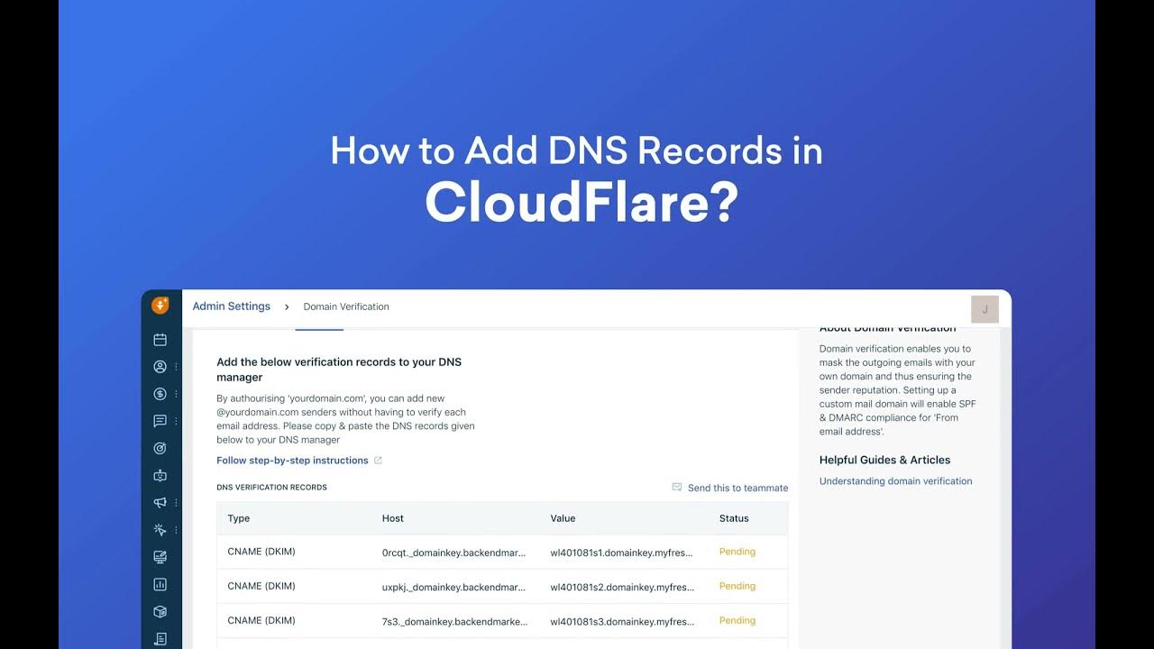The width and height of the screenshot is (1154, 649).
Task: Open the campaigns megaphone icon in sidebar
Action: pos(160,503)
